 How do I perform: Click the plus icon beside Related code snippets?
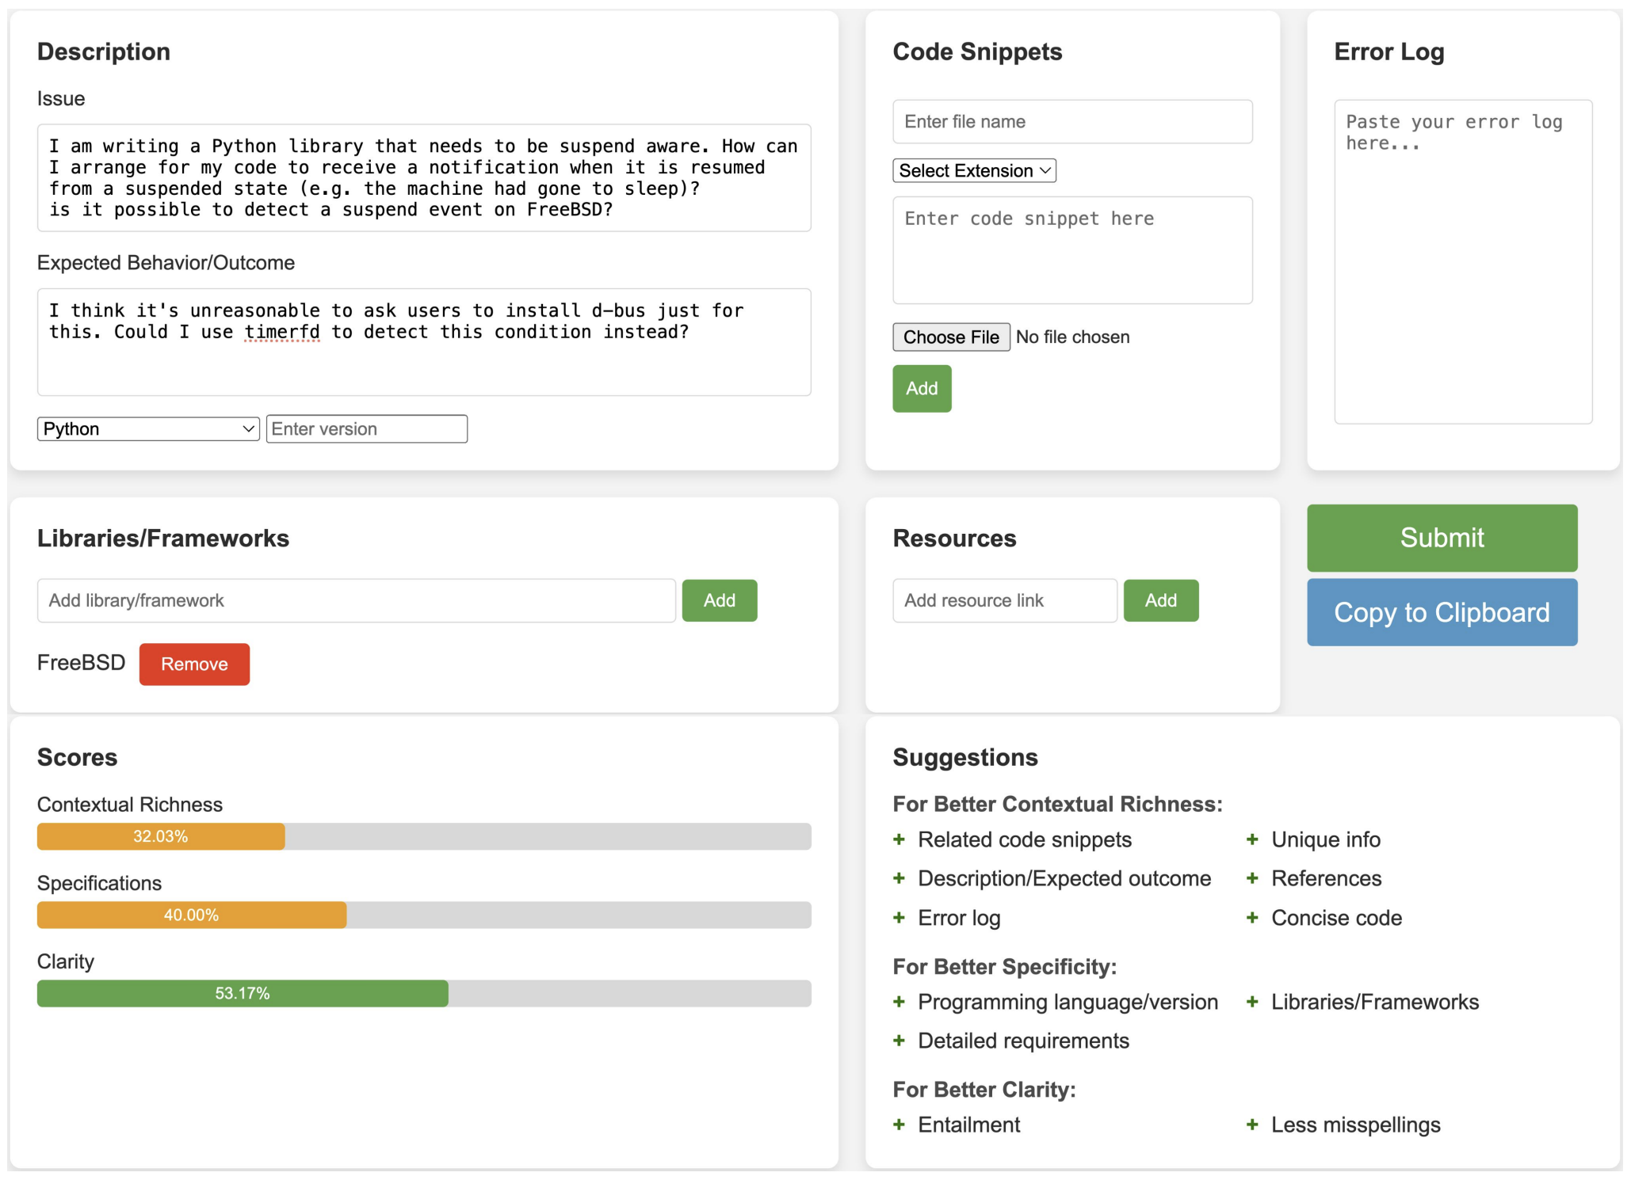point(899,839)
